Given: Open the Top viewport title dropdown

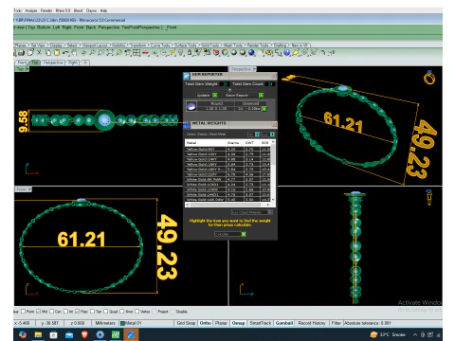Looking at the screenshot, I should pos(27,69).
